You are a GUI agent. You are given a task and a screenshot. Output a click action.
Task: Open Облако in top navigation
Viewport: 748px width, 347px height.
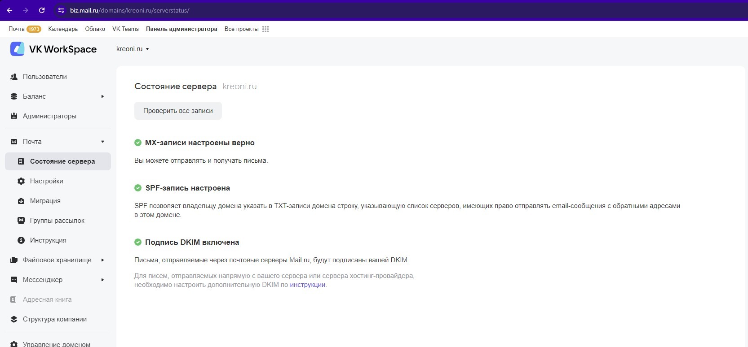pyautogui.click(x=95, y=29)
